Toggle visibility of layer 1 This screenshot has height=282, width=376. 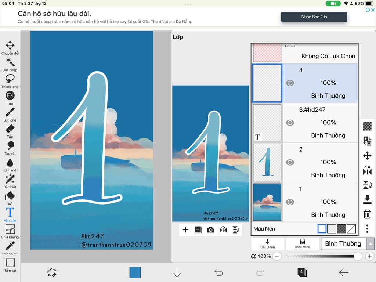(x=290, y=202)
